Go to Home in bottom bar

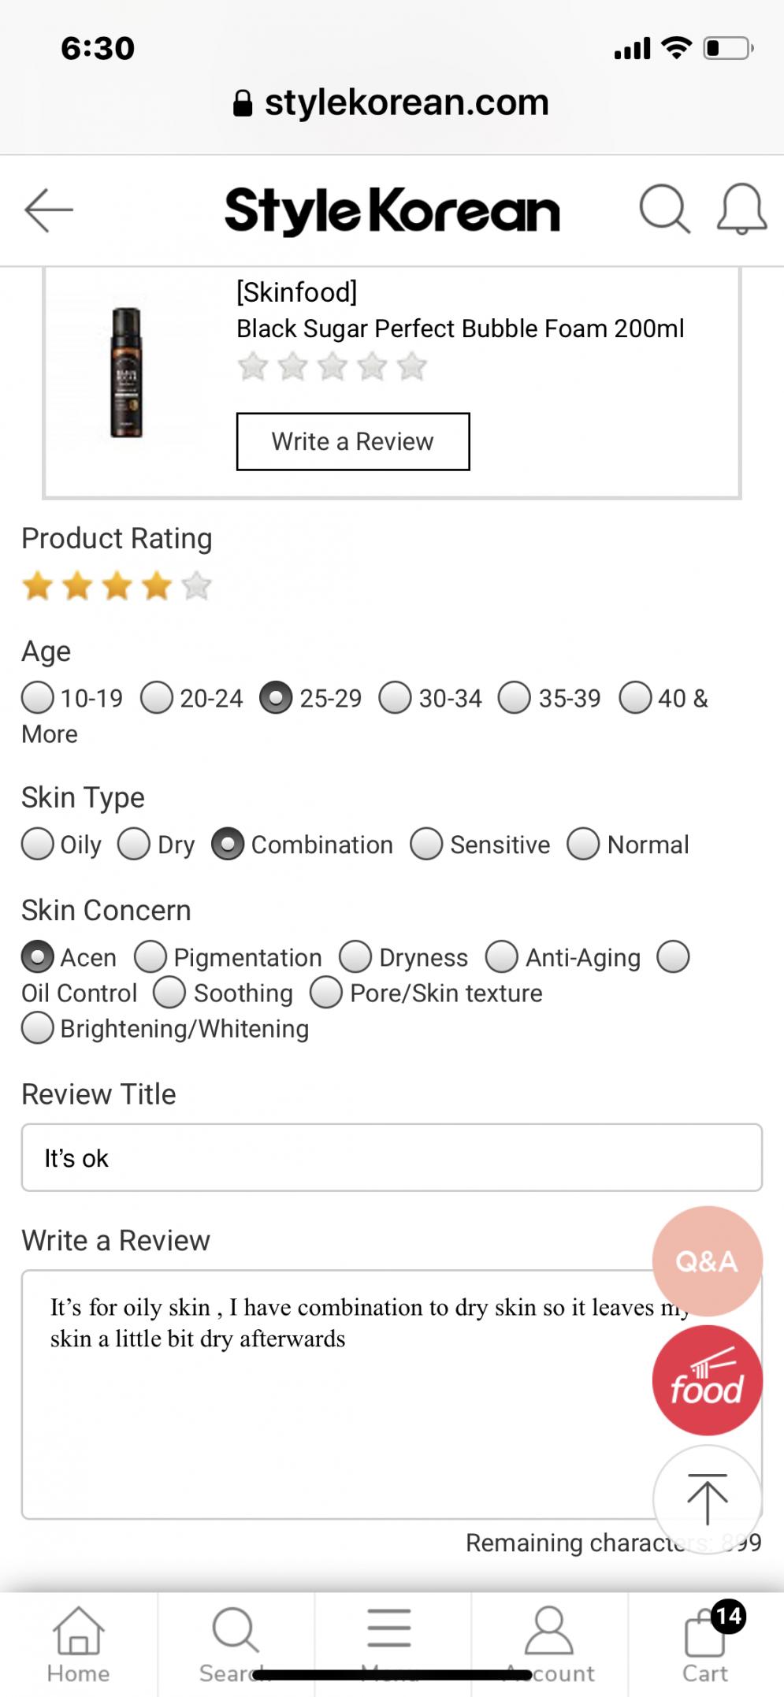tap(78, 1643)
